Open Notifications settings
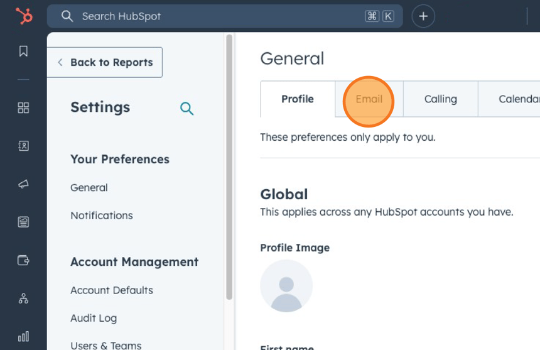The height and width of the screenshot is (350, 540). coord(102,216)
